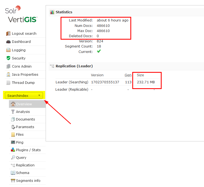Open the Searchindex core selector dropdown

24,96
